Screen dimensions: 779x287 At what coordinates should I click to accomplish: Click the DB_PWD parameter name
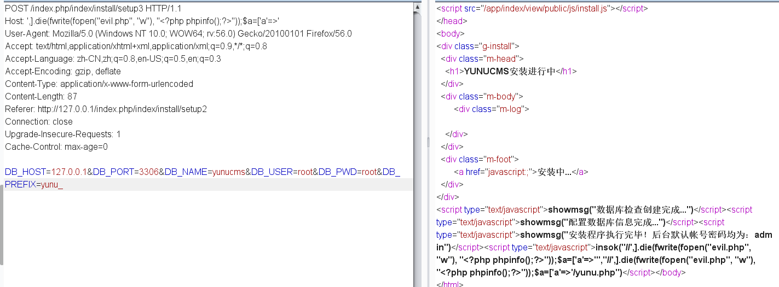pos(338,172)
